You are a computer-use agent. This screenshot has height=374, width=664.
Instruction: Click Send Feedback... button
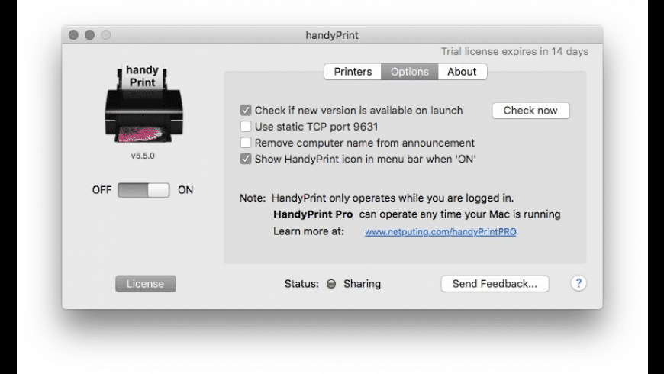point(495,284)
